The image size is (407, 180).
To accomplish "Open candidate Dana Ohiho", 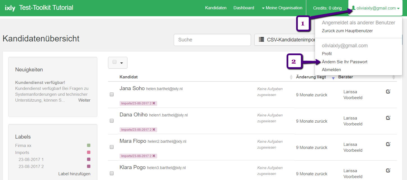I will 134,115.
